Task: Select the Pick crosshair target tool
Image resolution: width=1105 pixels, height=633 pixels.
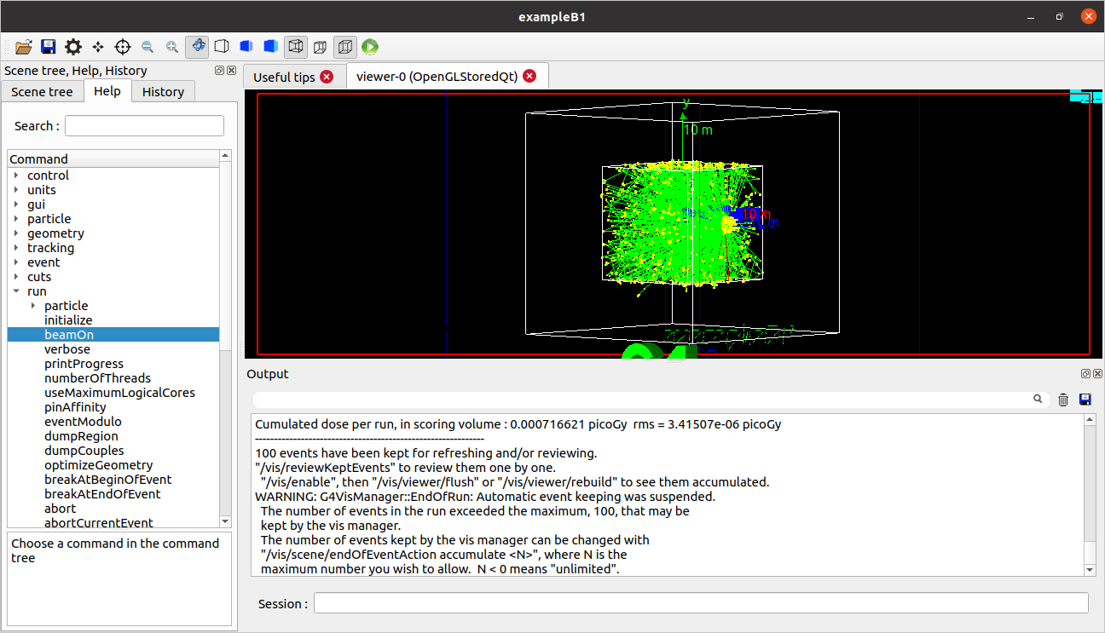Action: click(x=123, y=47)
